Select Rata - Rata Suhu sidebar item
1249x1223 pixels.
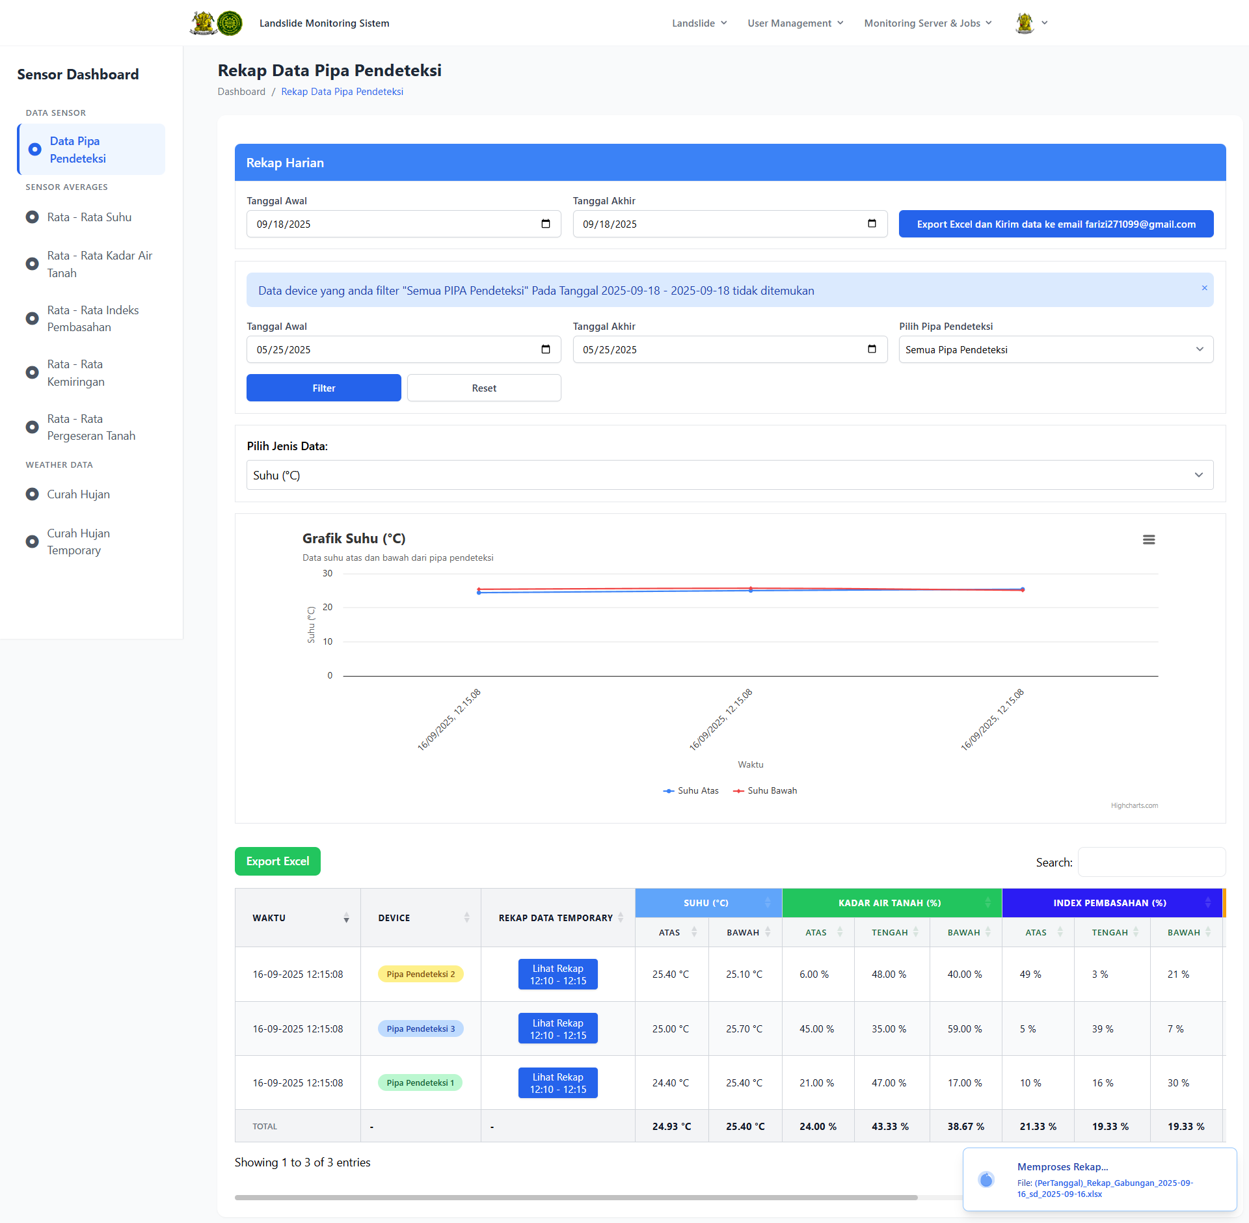tap(89, 217)
